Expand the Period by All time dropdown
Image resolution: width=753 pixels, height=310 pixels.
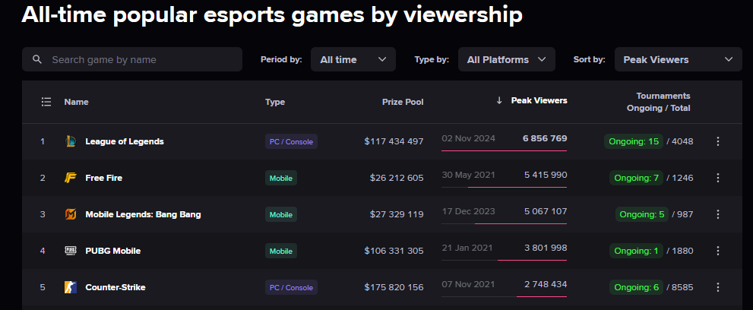tap(353, 59)
